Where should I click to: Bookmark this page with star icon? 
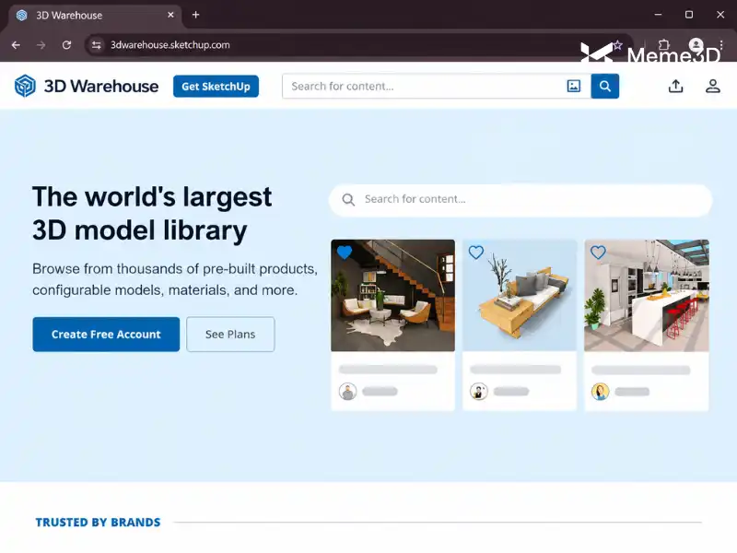[617, 45]
